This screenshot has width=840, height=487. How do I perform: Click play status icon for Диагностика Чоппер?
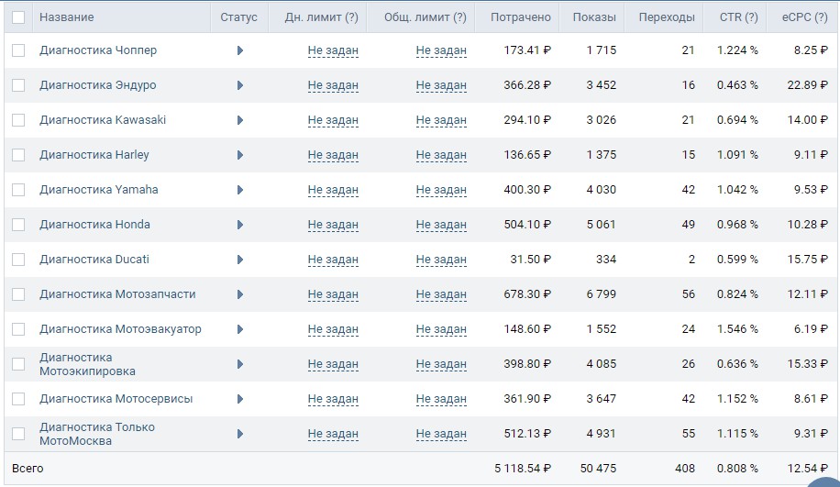pos(240,50)
